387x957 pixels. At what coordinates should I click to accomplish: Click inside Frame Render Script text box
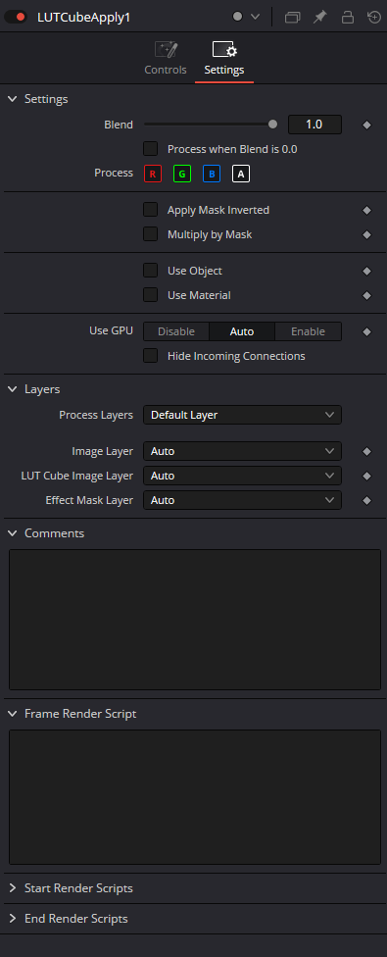[x=195, y=797]
